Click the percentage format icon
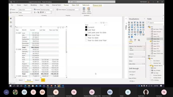 tap(38, 12)
